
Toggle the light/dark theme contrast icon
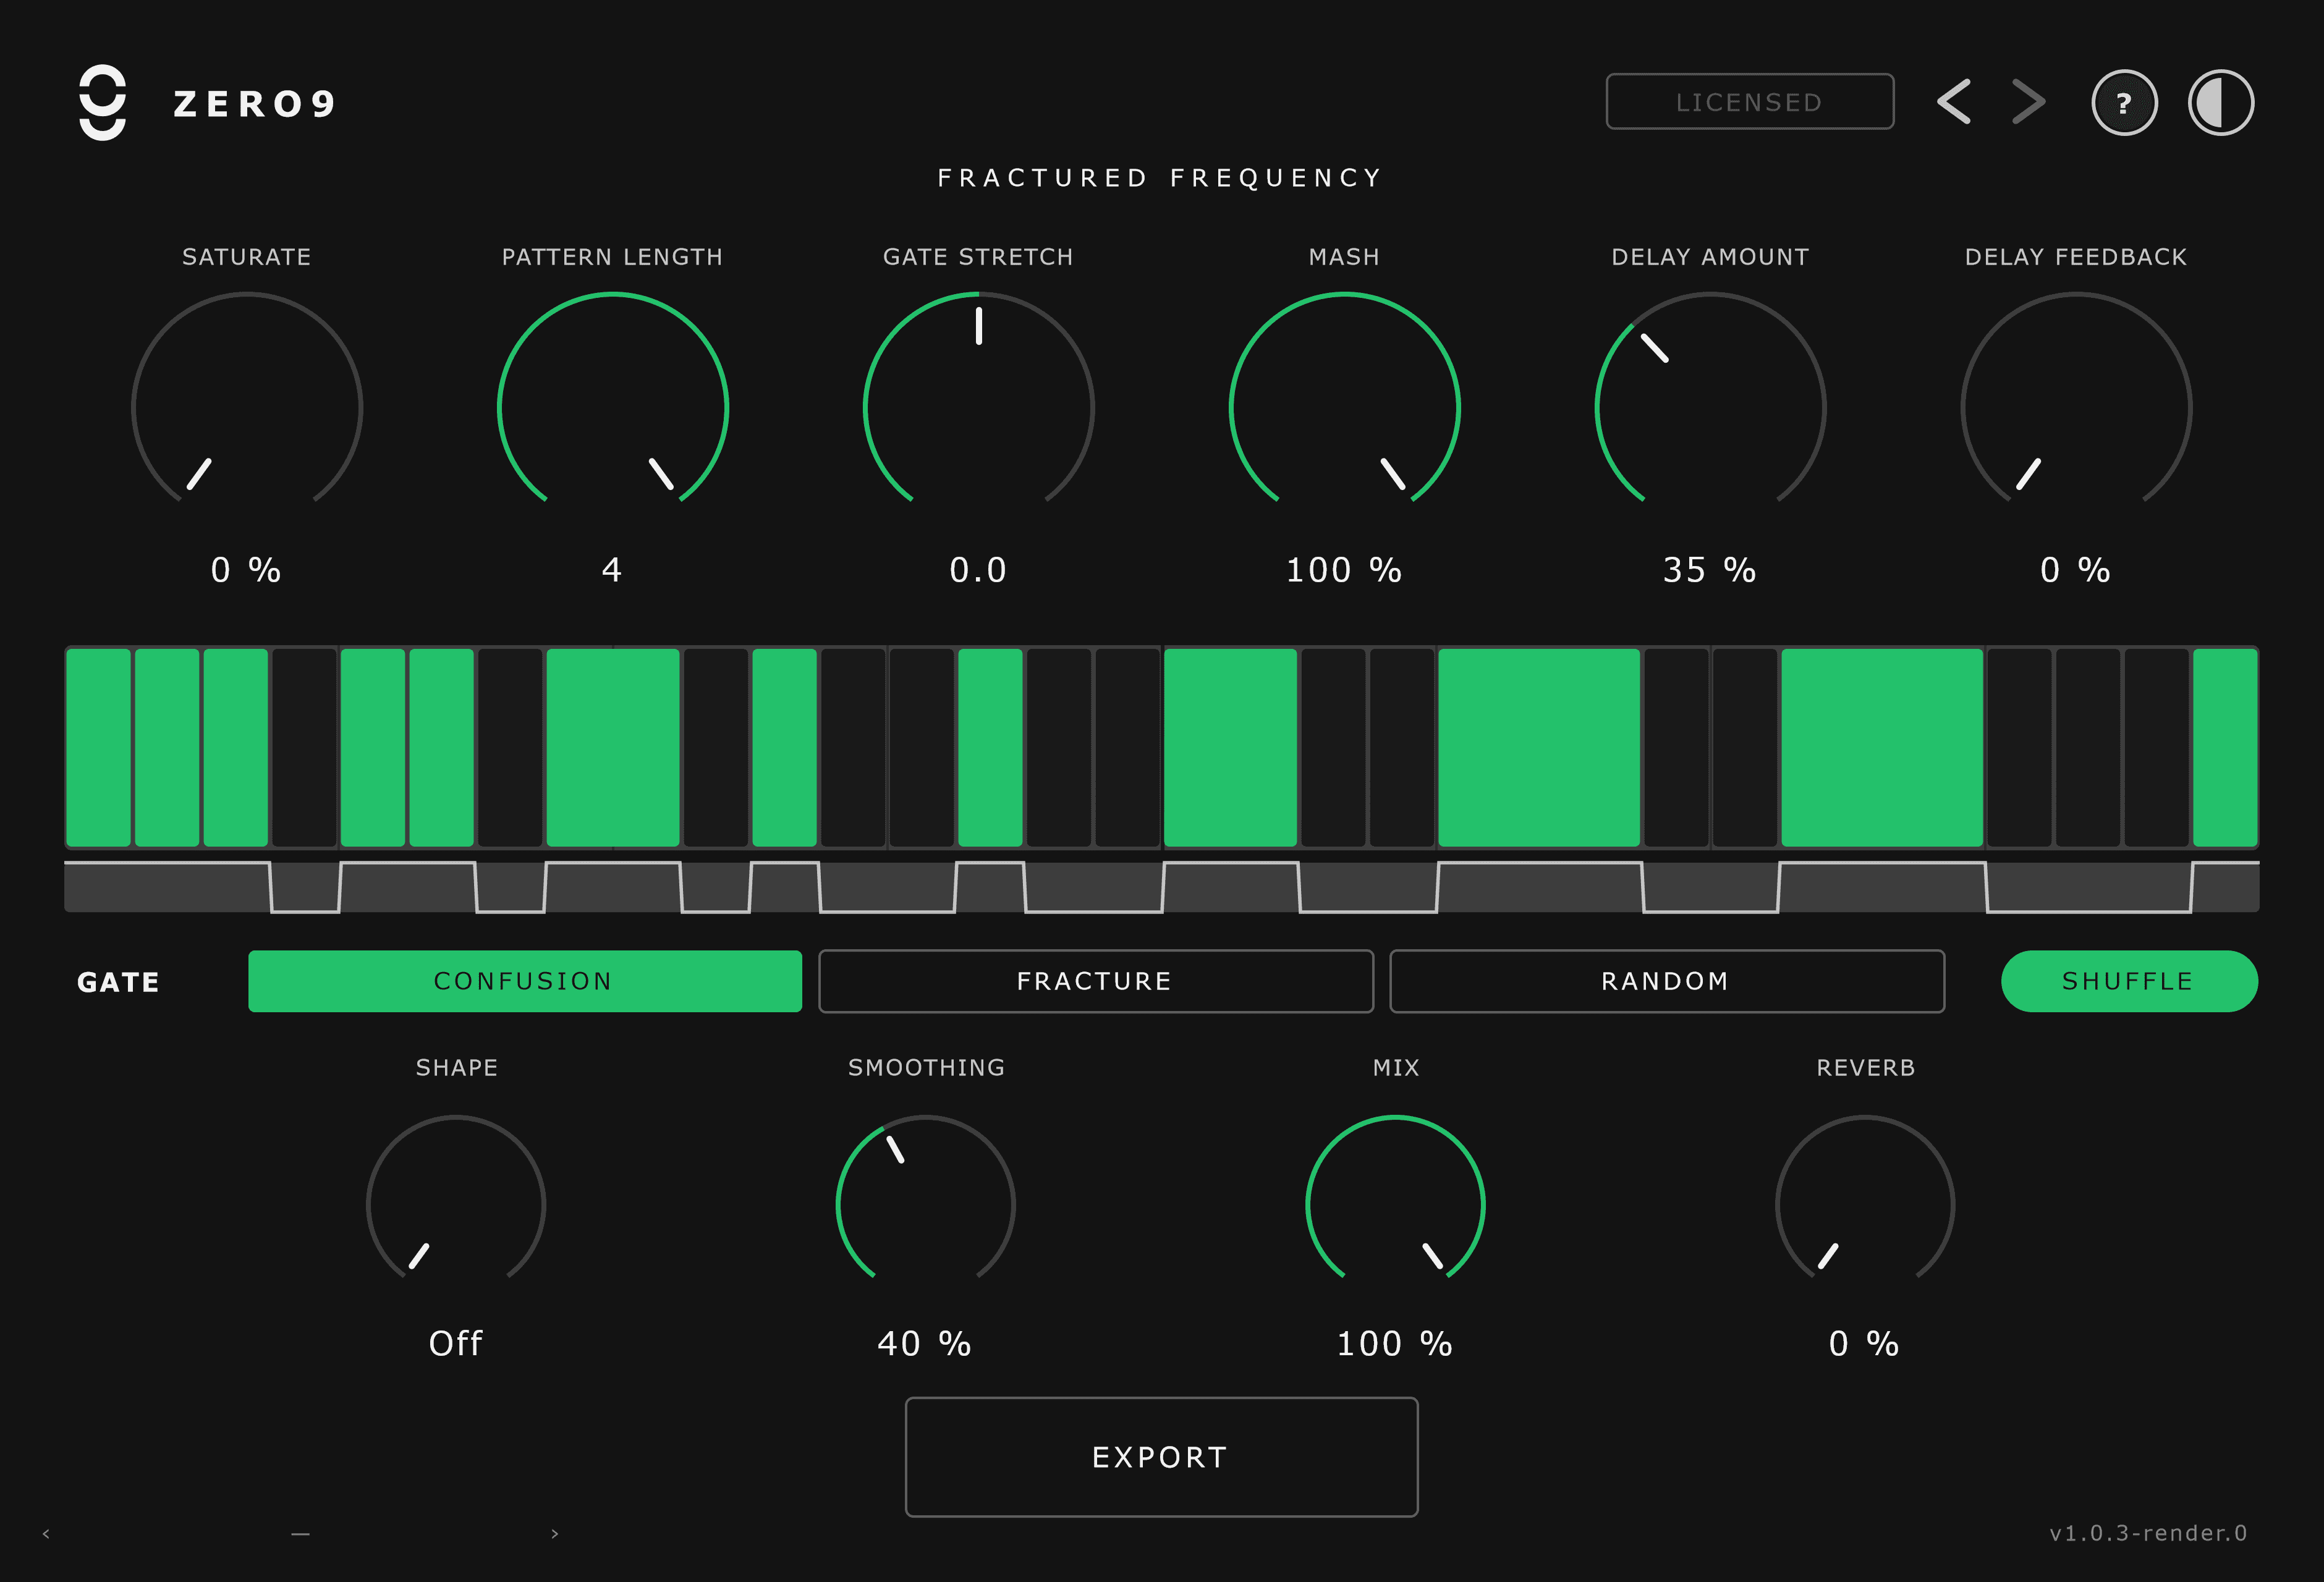[2221, 102]
